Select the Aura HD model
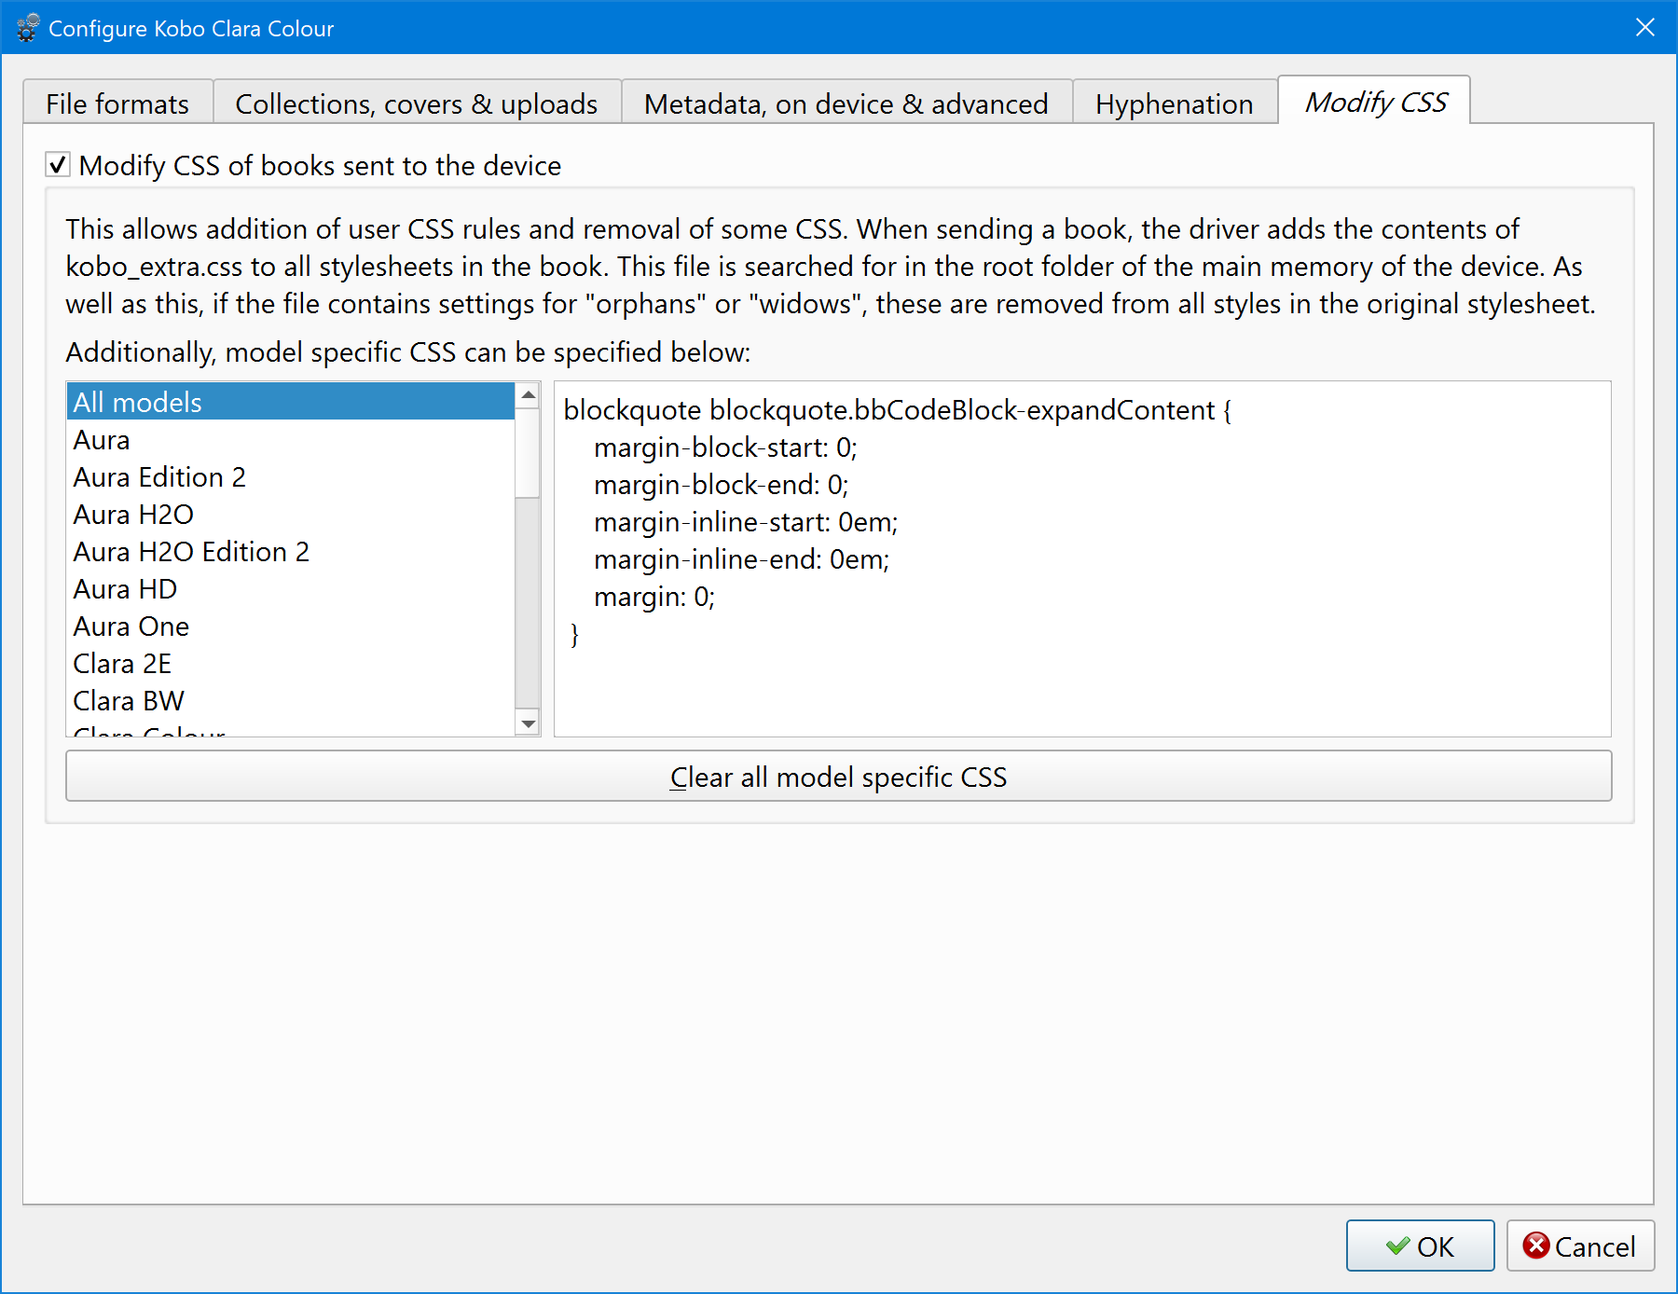Image resolution: width=1678 pixels, height=1294 pixels. (x=291, y=588)
